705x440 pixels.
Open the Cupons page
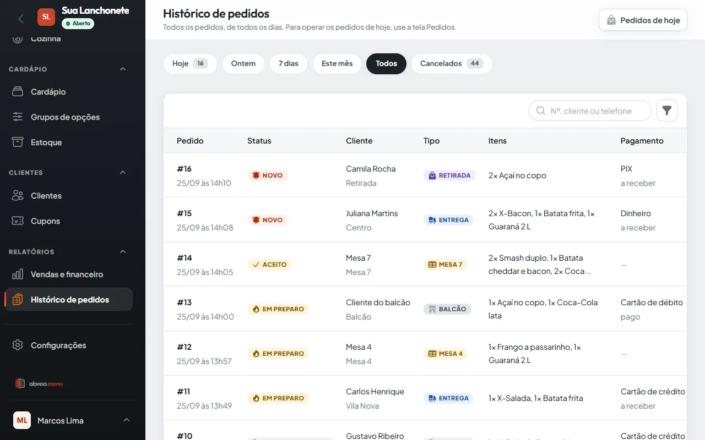point(68,221)
